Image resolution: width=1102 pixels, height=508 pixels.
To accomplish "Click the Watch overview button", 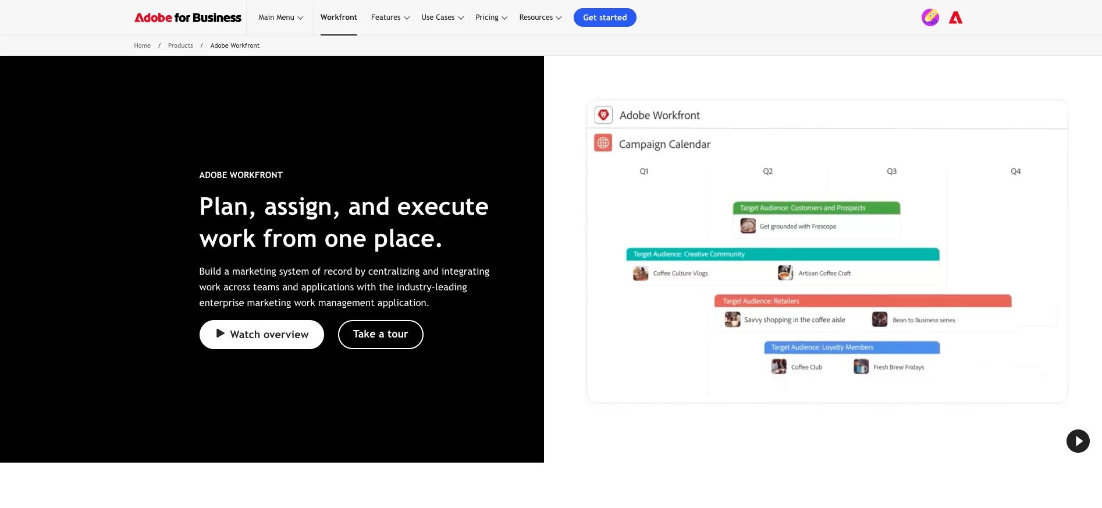I will (x=262, y=335).
